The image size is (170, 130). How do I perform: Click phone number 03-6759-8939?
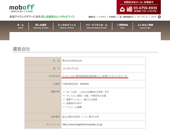pyautogui.click(x=145, y=8)
